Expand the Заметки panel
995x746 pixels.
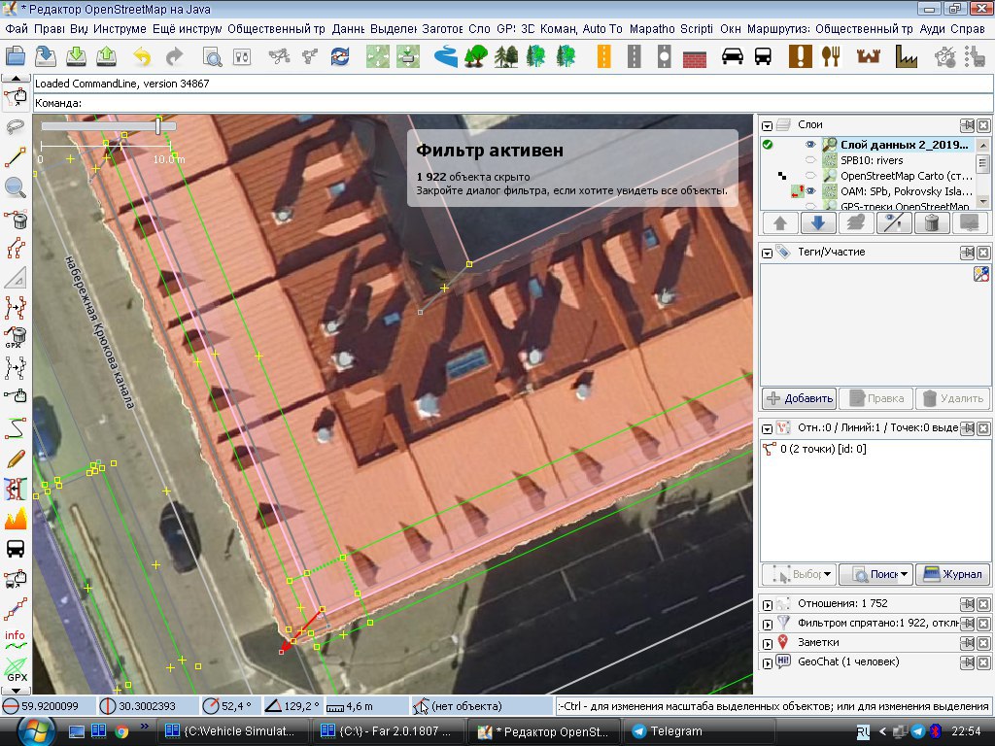pos(768,644)
